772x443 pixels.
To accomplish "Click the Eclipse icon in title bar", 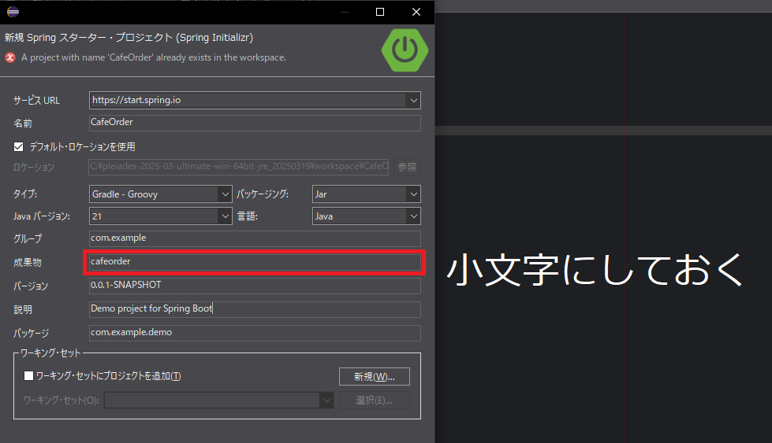I will 13,12.
